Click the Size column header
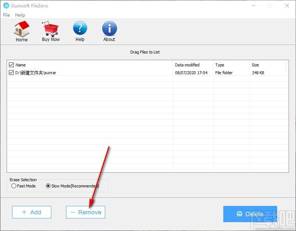 pyautogui.click(x=255, y=65)
